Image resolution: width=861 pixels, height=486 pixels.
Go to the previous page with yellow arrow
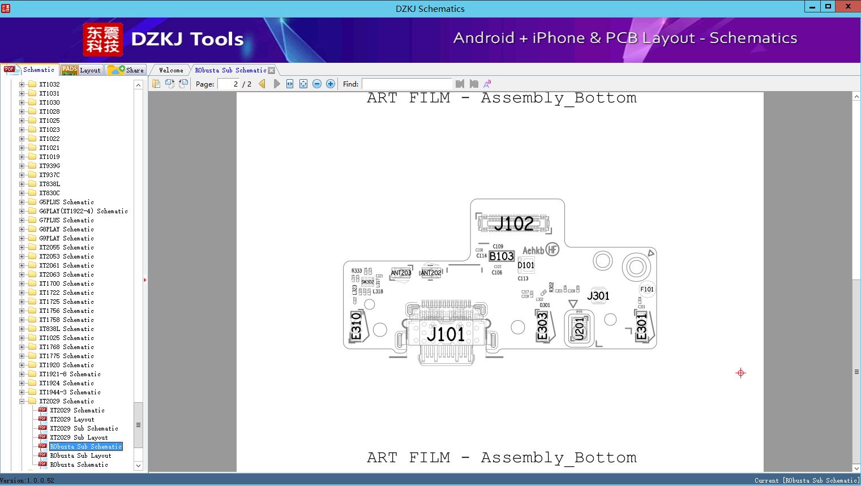[262, 84]
